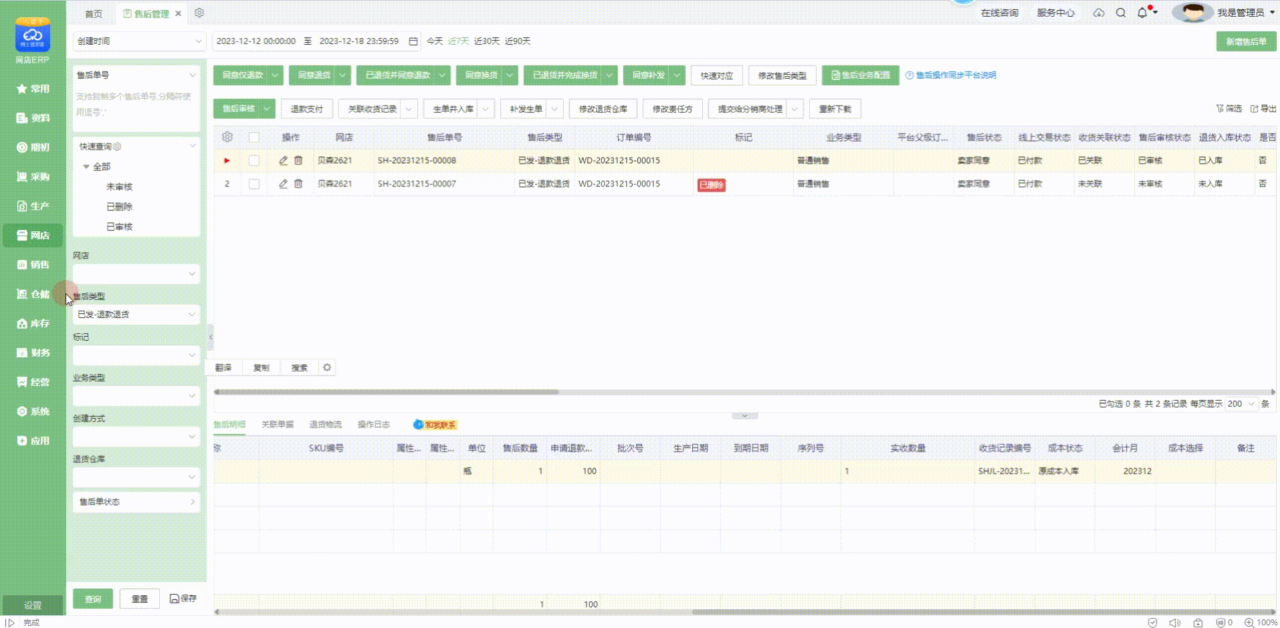The width and height of the screenshot is (1280, 628).
Task: Click the edit pencil icon for SH-20231215-00008
Action: (x=283, y=160)
